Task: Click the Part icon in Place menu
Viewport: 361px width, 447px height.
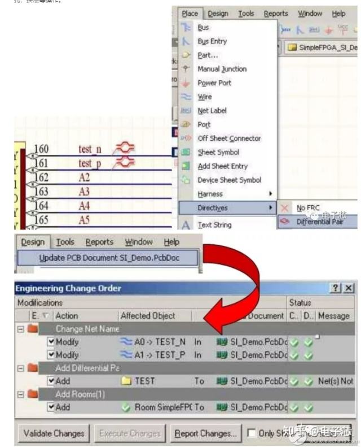Action: [x=186, y=55]
